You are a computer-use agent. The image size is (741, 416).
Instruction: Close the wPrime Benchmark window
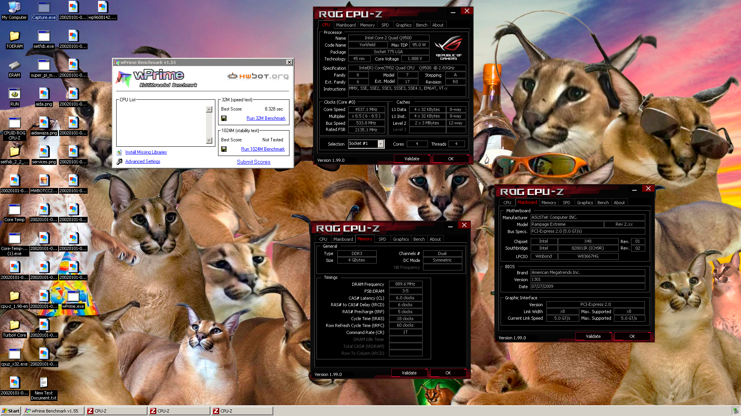click(x=289, y=62)
